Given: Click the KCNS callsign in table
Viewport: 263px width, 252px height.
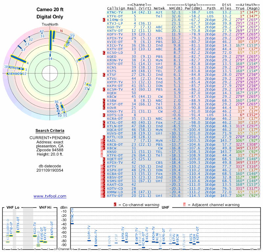Looking at the screenshot, I should click(x=112, y=68).
